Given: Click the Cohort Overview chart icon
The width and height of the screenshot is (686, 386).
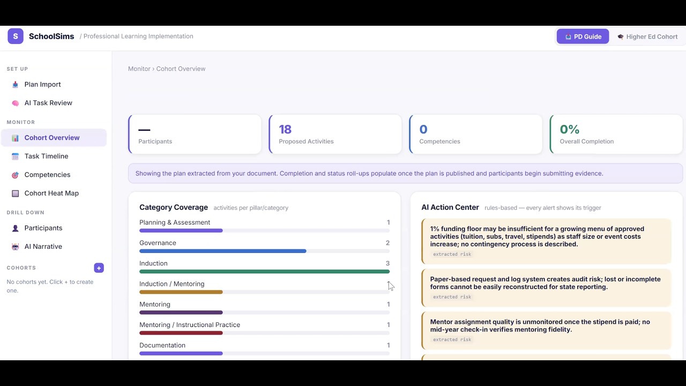Looking at the screenshot, I should [x=15, y=138].
